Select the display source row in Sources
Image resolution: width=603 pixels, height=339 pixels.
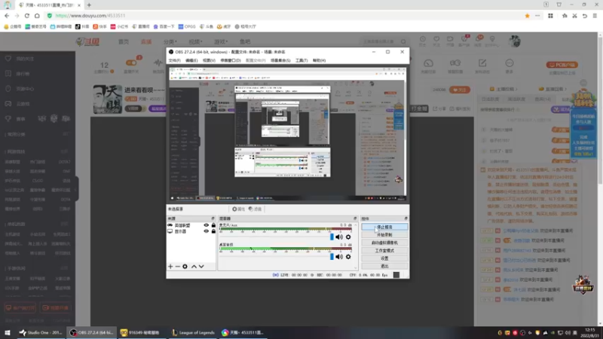(191, 231)
